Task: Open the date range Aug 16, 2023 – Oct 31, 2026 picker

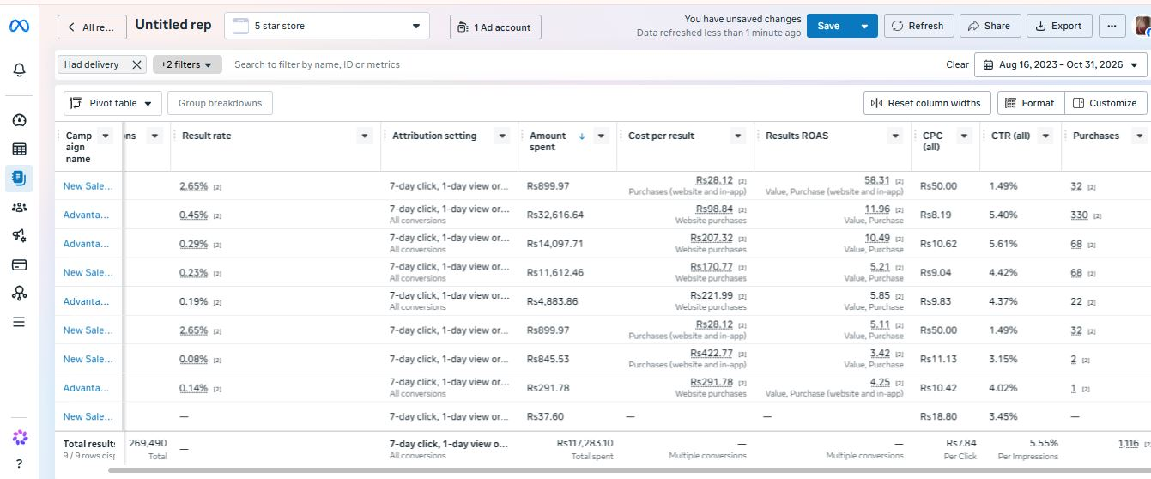Action: tap(1061, 64)
